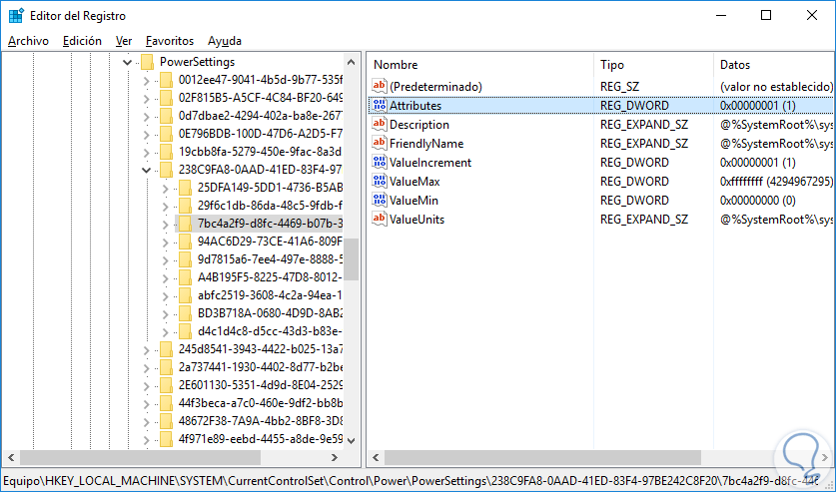836x492 pixels.
Task: Click the values pane horizontal scrollbar thumb
Action: click(542, 457)
